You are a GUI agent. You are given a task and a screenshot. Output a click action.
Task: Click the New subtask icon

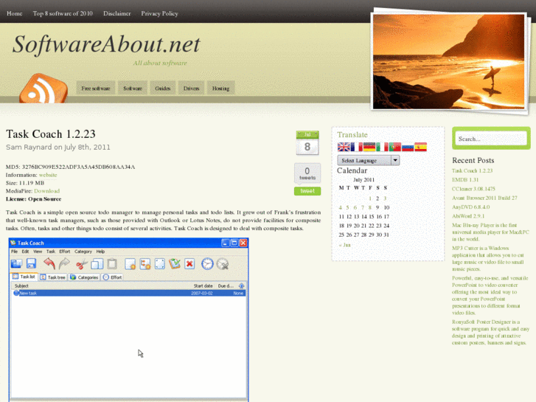(145, 264)
